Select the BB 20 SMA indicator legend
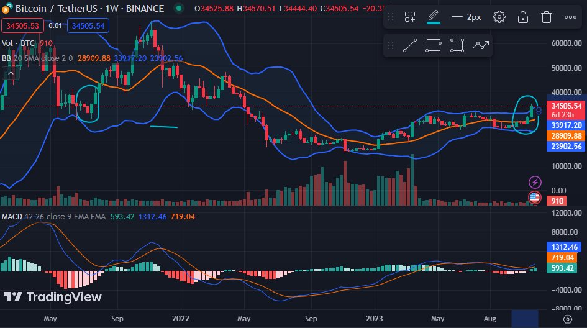The height and width of the screenshot is (328, 587). (x=37, y=58)
